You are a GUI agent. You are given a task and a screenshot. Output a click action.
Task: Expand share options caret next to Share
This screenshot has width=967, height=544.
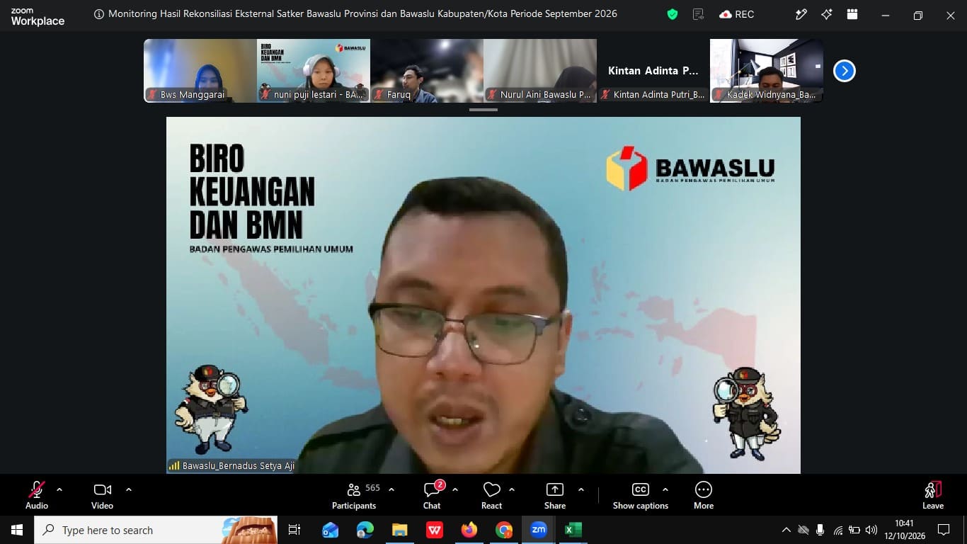click(x=581, y=489)
